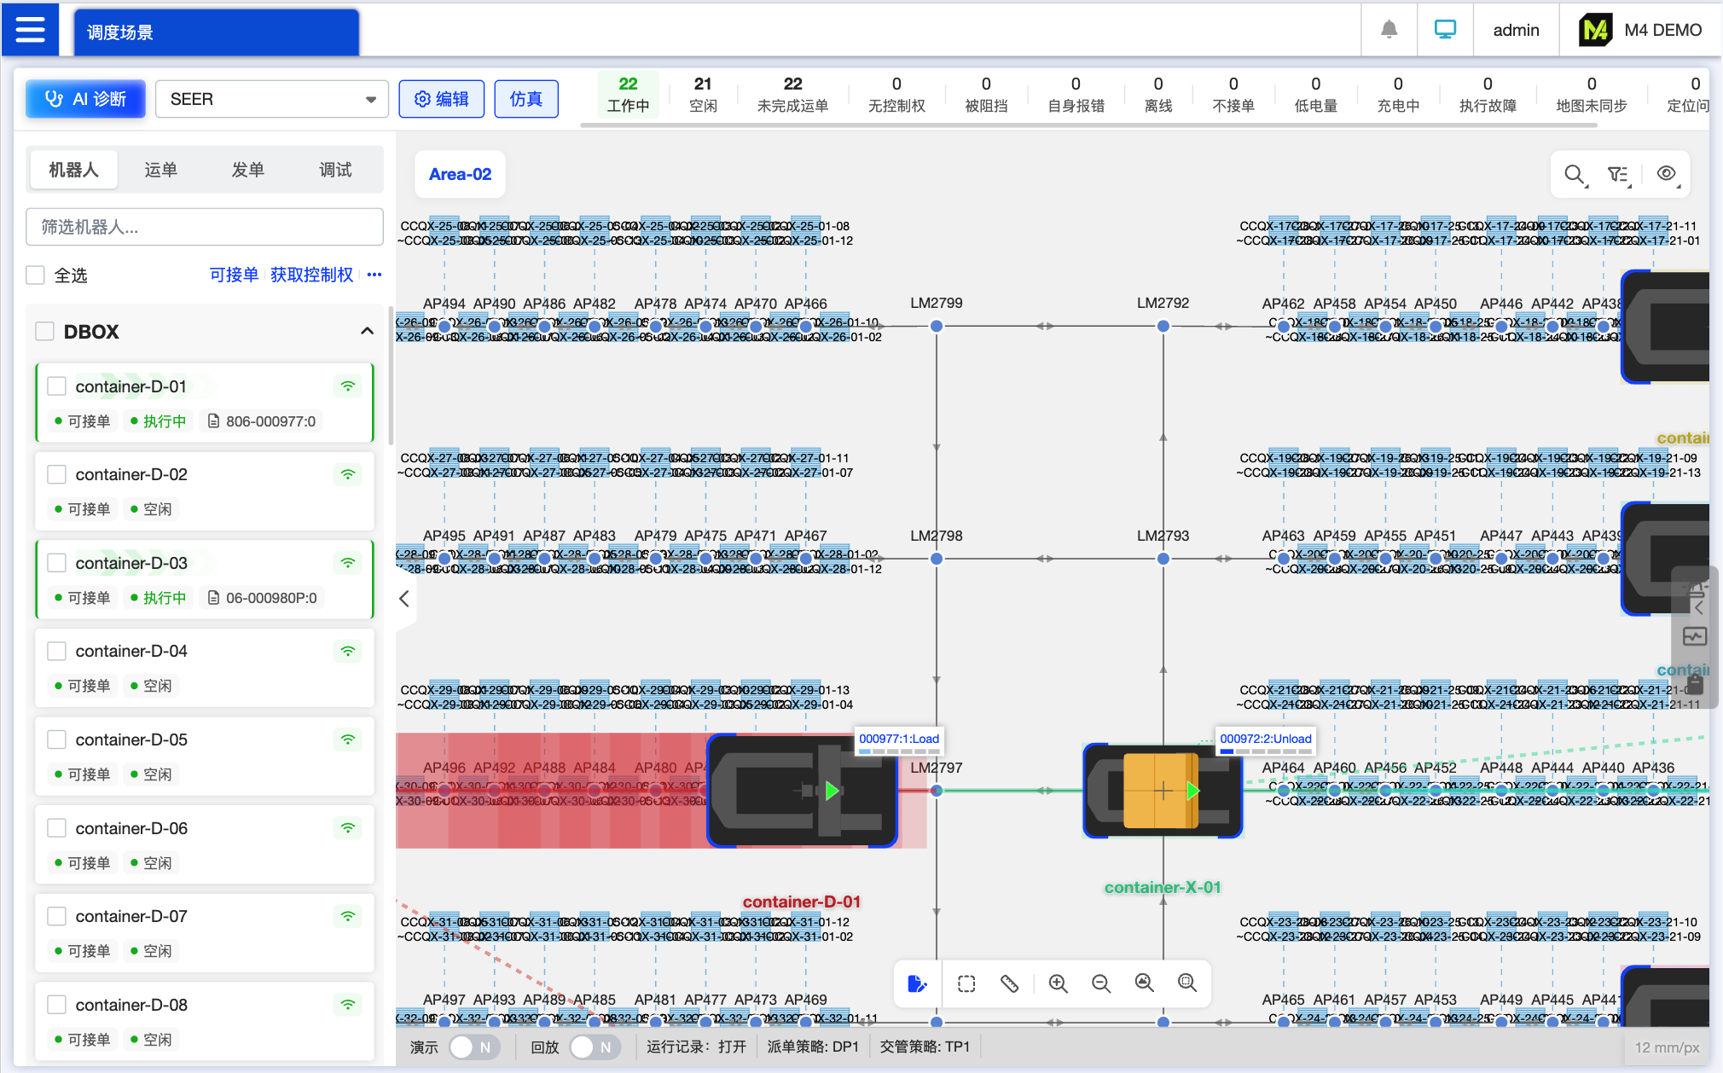Check the container-D-02 checkbox
This screenshot has height=1073, width=1723.
(57, 474)
